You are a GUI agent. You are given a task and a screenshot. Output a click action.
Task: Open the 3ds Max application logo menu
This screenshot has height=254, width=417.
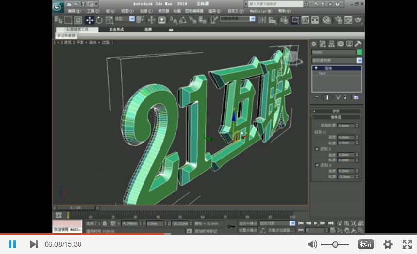pos(58,7)
